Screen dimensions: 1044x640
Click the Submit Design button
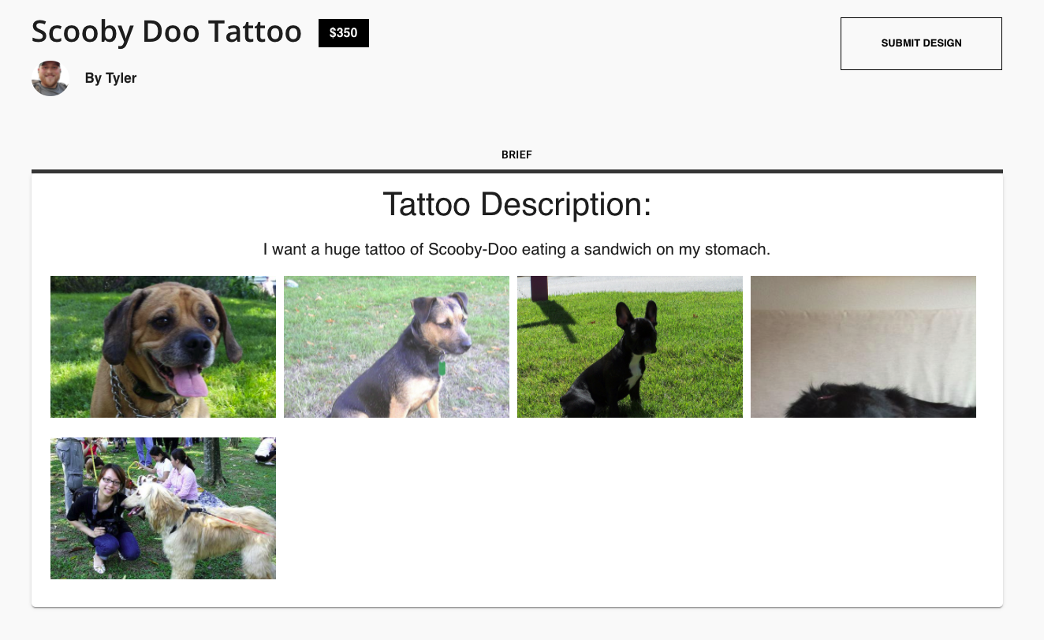tap(921, 43)
